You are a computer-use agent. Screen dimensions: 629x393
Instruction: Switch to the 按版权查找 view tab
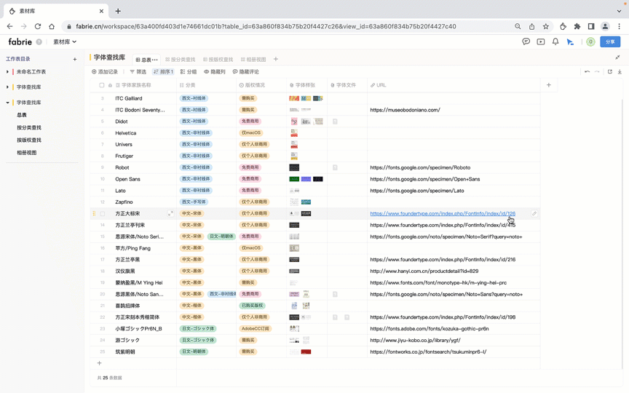(x=218, y=60)
